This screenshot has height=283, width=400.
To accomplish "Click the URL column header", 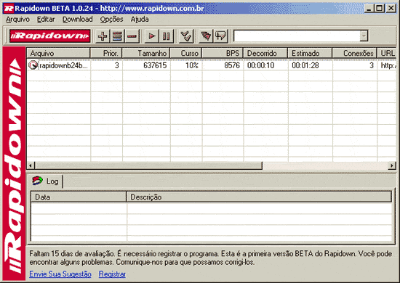I will pyautogui.click(x=387, y=53).
